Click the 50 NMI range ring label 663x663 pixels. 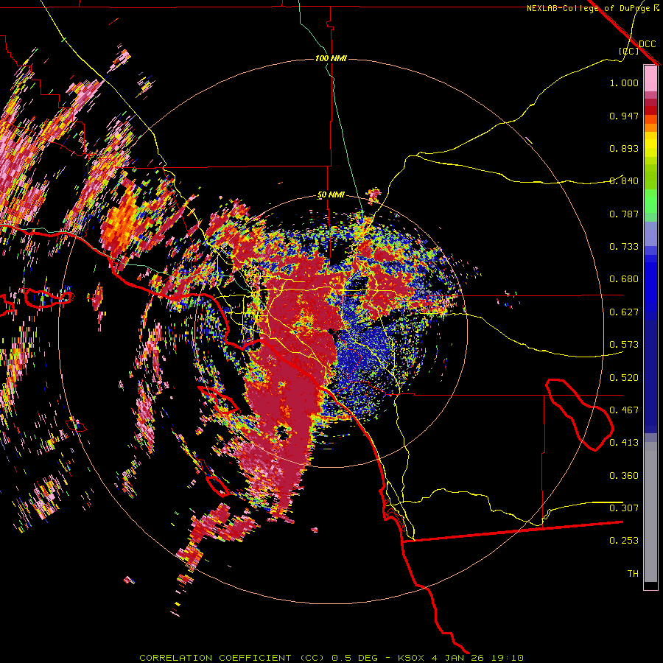pos(331,195)
